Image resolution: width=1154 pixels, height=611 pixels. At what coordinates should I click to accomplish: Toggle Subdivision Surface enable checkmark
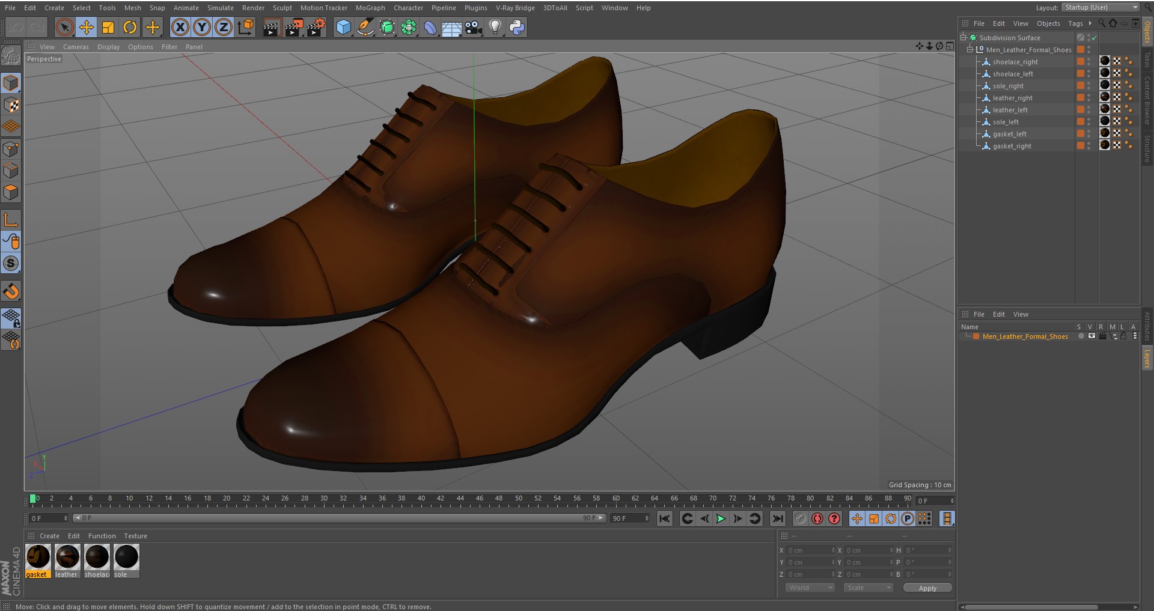coord(1094,38)
